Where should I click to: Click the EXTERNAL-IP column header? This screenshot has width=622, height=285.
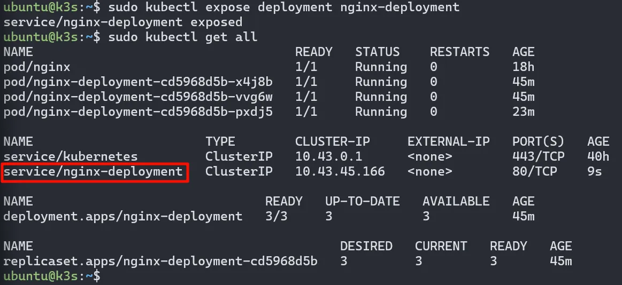[449, 142]
